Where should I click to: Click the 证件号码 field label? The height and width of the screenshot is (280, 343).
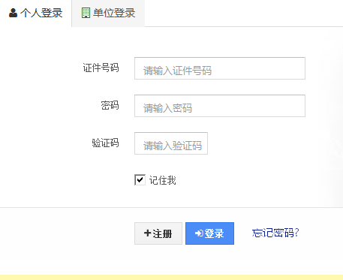(101, 68)
